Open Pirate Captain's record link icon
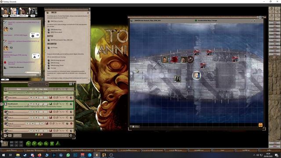The width and height of the screenshot is (281, 158). pyautogui.click(x=71, y=97)
